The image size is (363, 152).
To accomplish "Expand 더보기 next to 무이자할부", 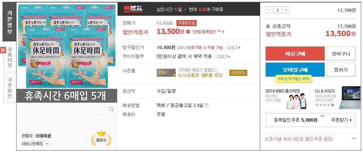I will click(223, 57).
